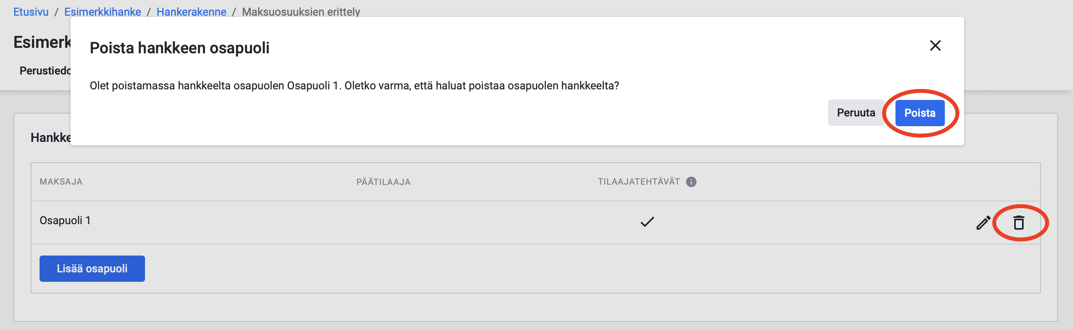
Task: Open the Tilaajatehtävät info icon
Action: click(x=691, y=182)
